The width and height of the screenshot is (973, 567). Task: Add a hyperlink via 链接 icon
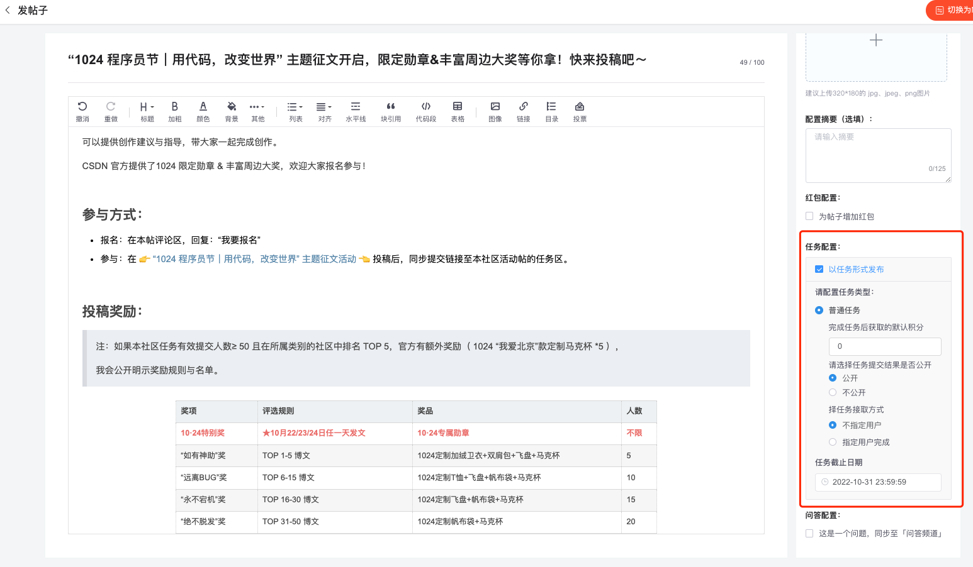523,111
